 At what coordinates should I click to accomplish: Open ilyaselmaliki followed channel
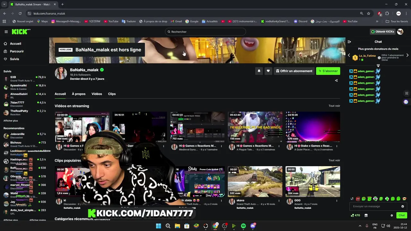click(x=25, y=87)
